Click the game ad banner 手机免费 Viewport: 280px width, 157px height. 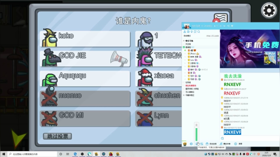tap(250, 49)
